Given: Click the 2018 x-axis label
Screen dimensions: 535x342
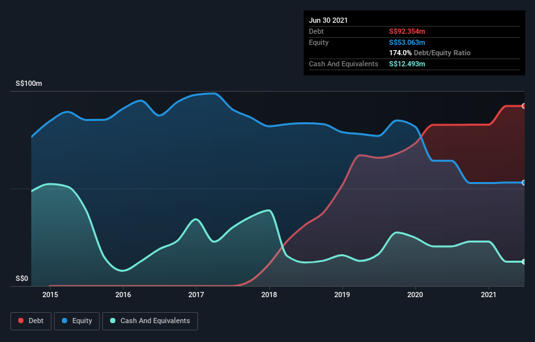Looking at the screenshot, I should point(269,295).
